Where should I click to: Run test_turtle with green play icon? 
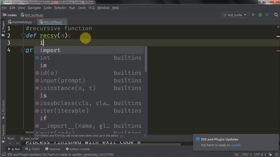(x=253, y=15)
